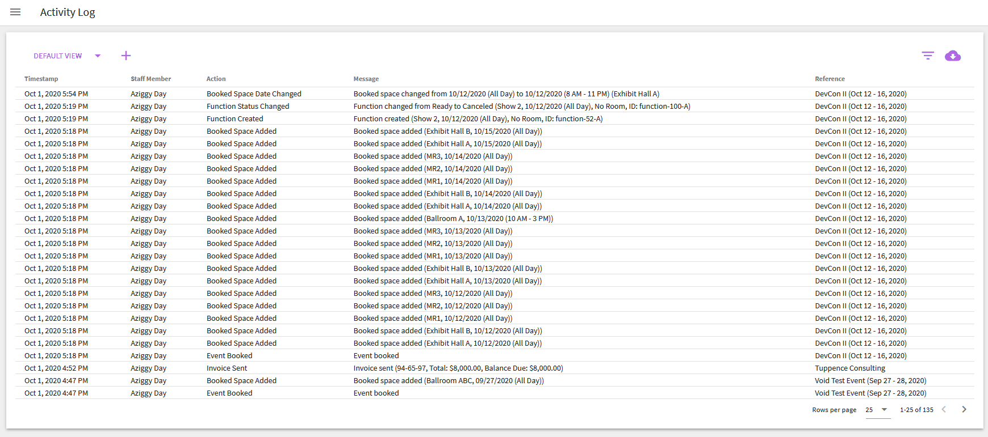Click the Activity Log page title
The width and height of the screenshot is (988, 437).
pos(68,12)
